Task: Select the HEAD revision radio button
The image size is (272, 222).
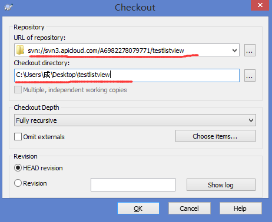Action: (18, 168)
